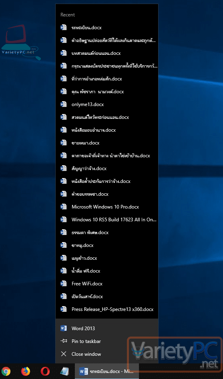Image resolution: width=223 pixels, height=379 pixels.
Task: Click the document icon of onlyme13.docx
Action: click(x=64, y=104)
